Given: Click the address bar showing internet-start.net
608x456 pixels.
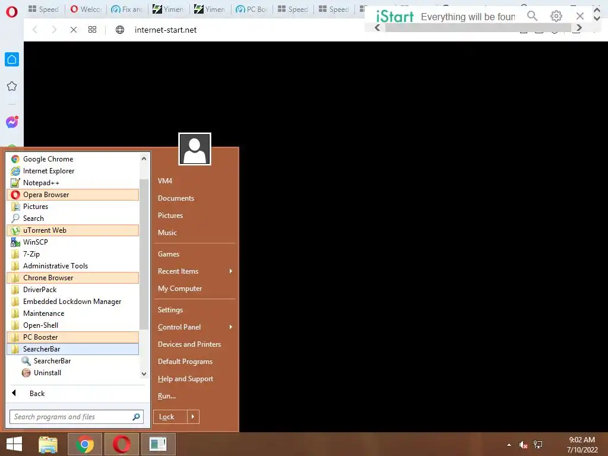Looking at the screenshot, I should (x=166, y=30).
